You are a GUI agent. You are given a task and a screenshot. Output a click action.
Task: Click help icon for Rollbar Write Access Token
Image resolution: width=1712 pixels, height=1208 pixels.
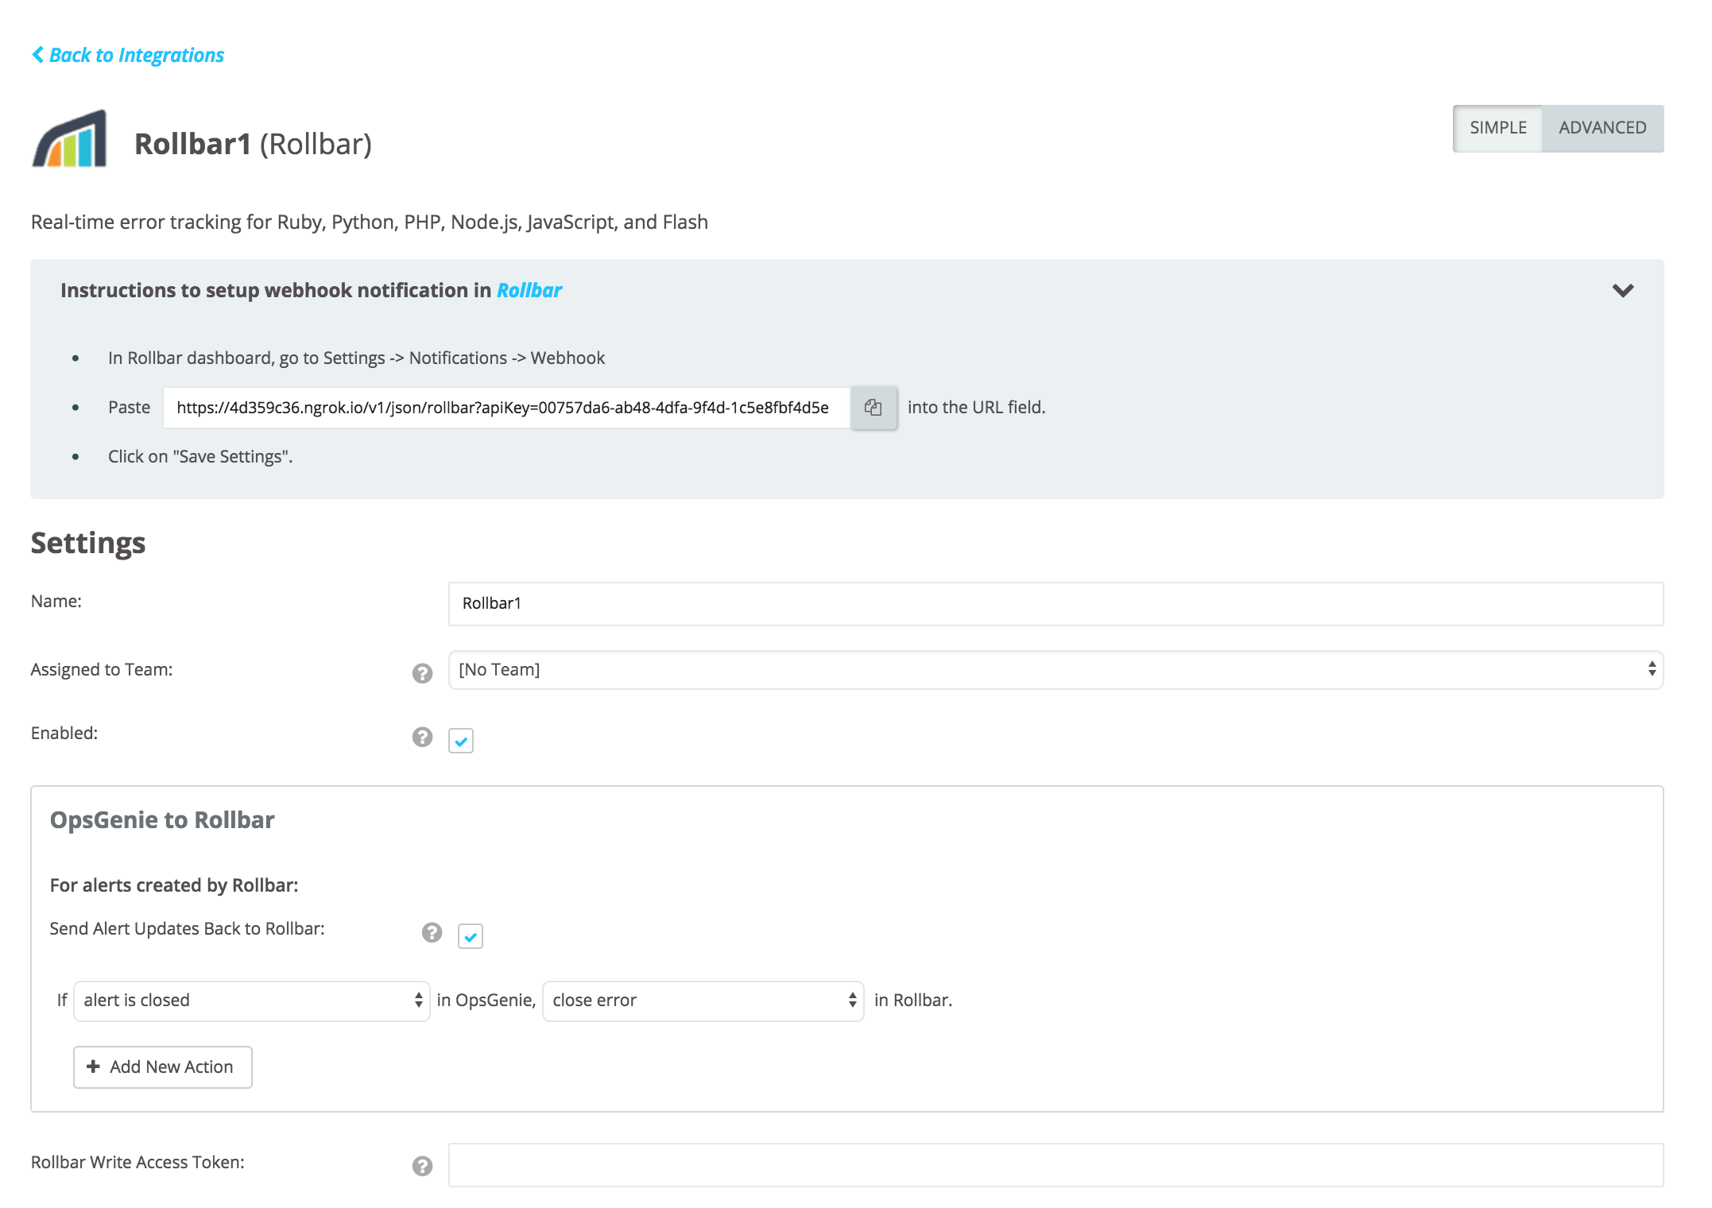click(422, 1165)
